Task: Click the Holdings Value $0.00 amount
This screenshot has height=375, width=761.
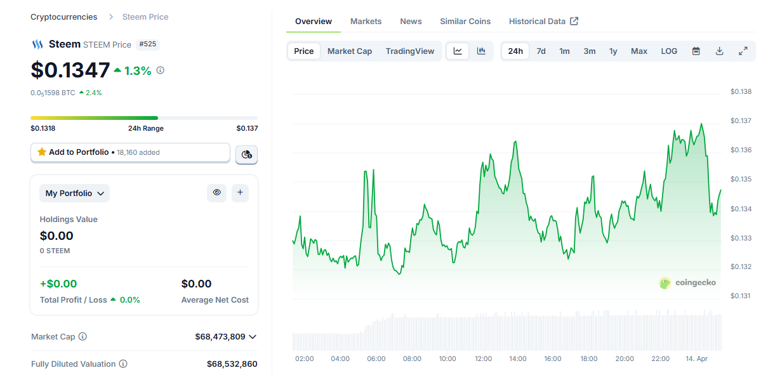Action: tap(56, 236)
